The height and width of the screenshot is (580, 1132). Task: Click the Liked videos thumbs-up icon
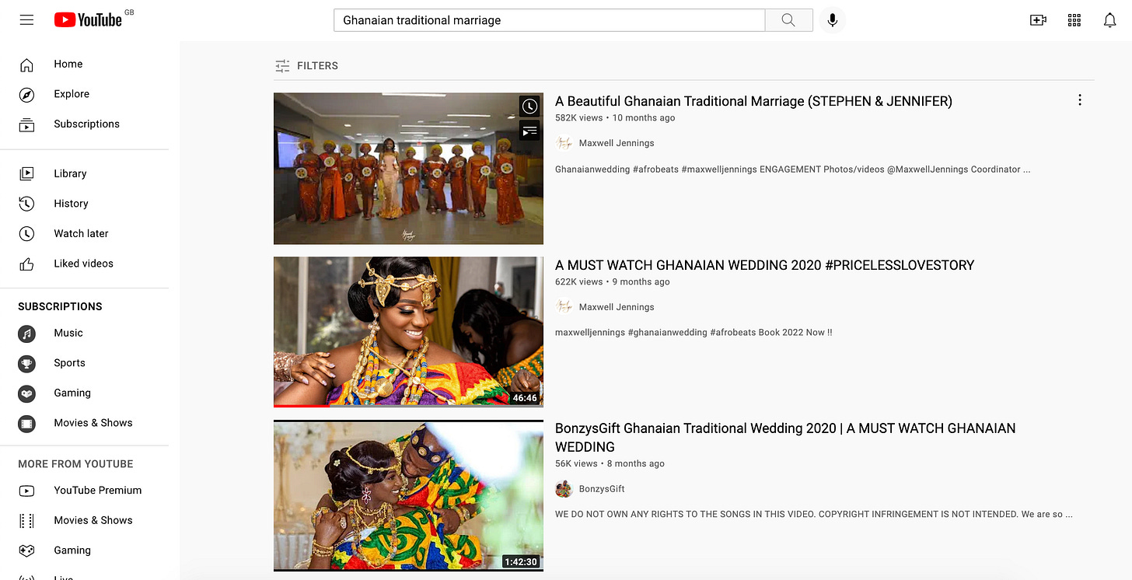point(26,264)
